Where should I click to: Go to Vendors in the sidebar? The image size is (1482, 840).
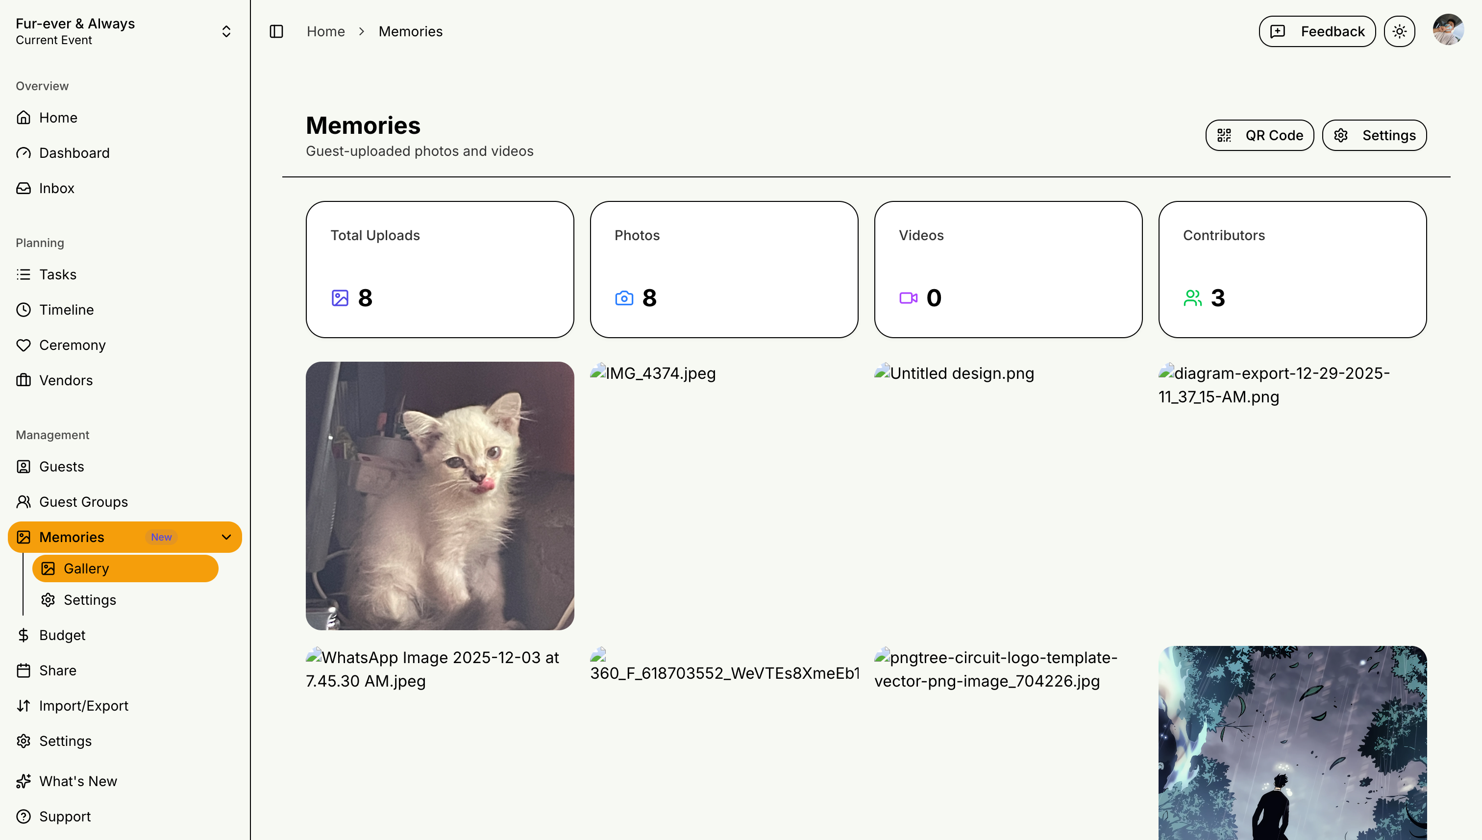click(x=66, y=380)
